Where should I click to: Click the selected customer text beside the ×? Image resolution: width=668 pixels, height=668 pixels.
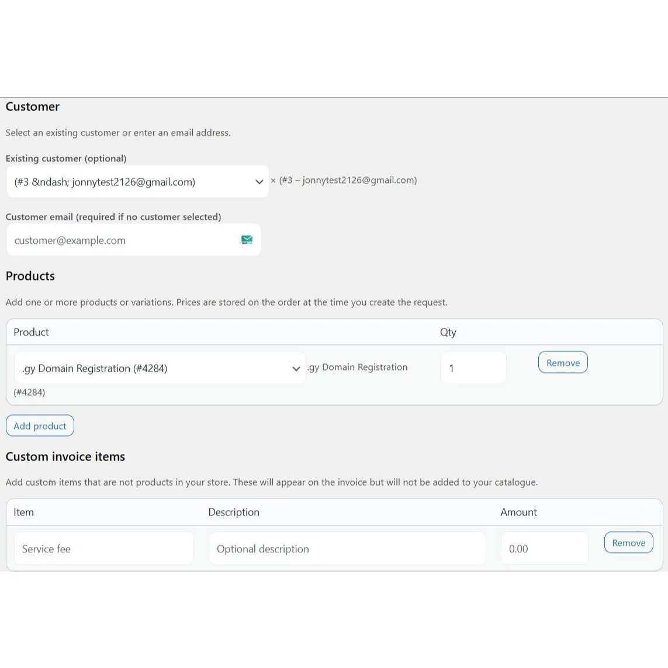(348, 181)
